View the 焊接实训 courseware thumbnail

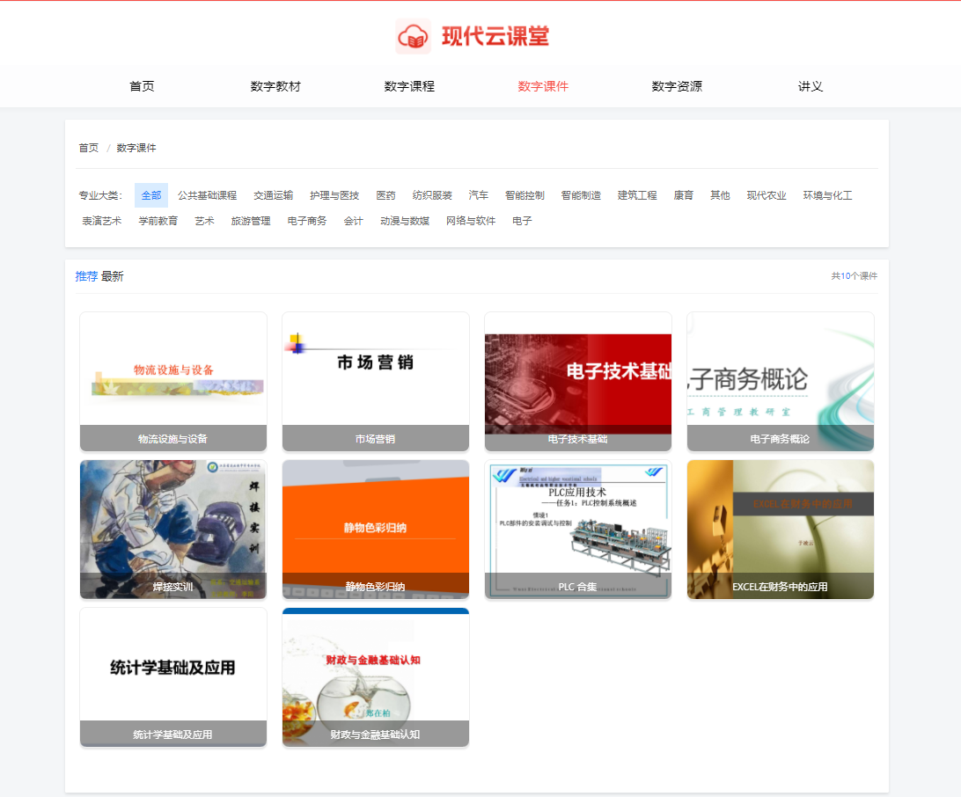tap(173, 519)
